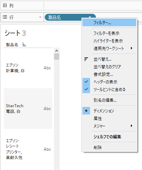This screenshot has height=170, width=142.
Task: Choose ハイライターを表示 in menu
Action: pyautogui.click(x=109, y=41)
